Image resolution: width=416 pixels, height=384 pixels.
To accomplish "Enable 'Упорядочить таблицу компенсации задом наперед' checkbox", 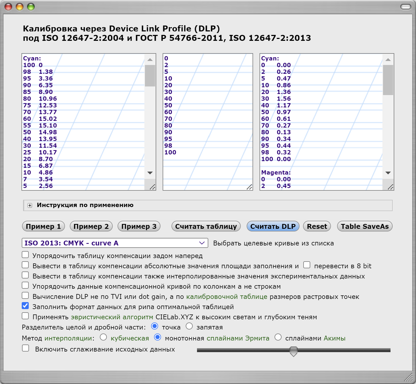I will (x=25, y=255).
